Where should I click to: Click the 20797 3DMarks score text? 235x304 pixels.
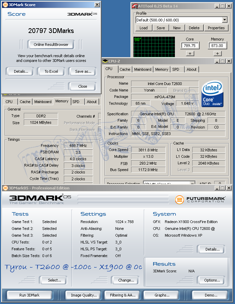point(51,31)
